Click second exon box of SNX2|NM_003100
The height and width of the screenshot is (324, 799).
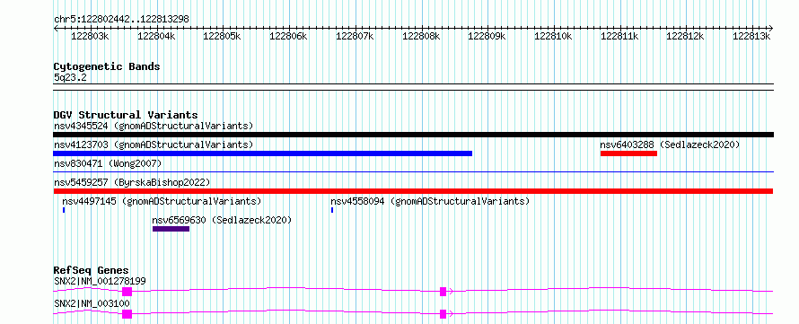[443, 314]
